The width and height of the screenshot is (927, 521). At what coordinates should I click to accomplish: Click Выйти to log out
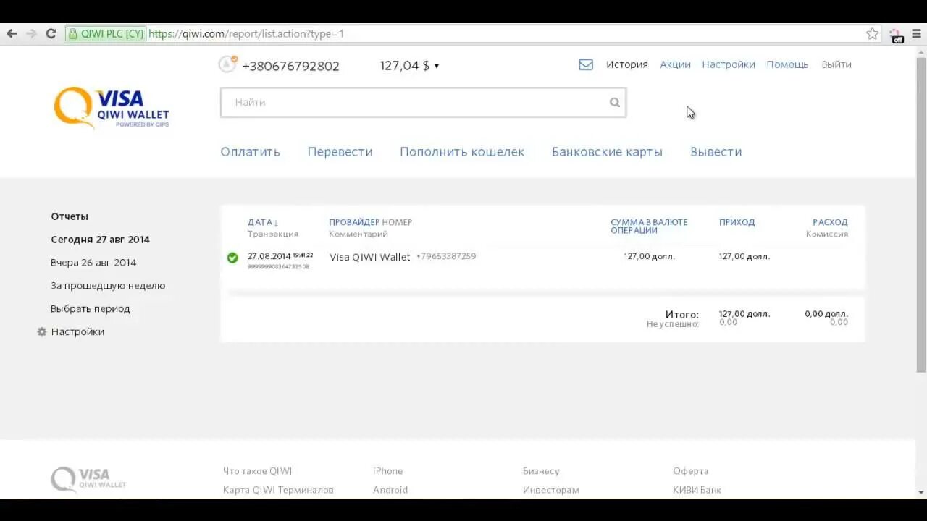tap(836, 64)
